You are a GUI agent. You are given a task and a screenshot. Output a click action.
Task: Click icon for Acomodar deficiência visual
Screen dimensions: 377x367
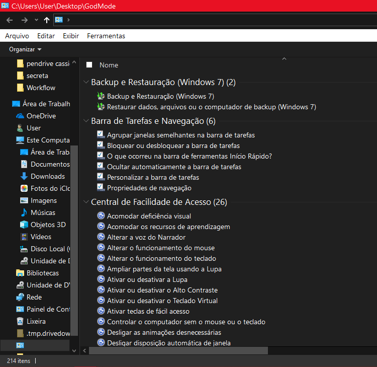pos(101,215)
